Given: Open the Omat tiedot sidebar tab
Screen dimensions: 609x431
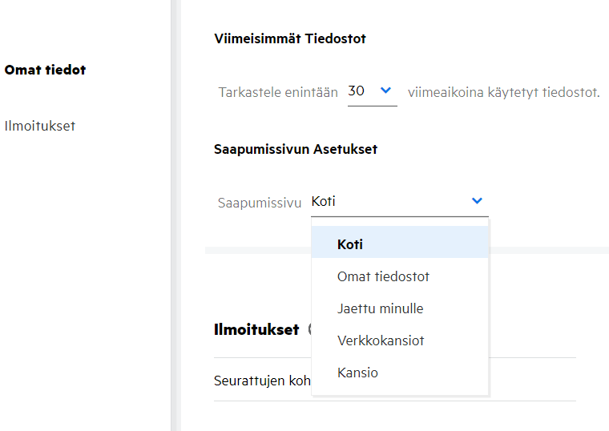Looking at the screenshot, I should [x=45, y=70].
